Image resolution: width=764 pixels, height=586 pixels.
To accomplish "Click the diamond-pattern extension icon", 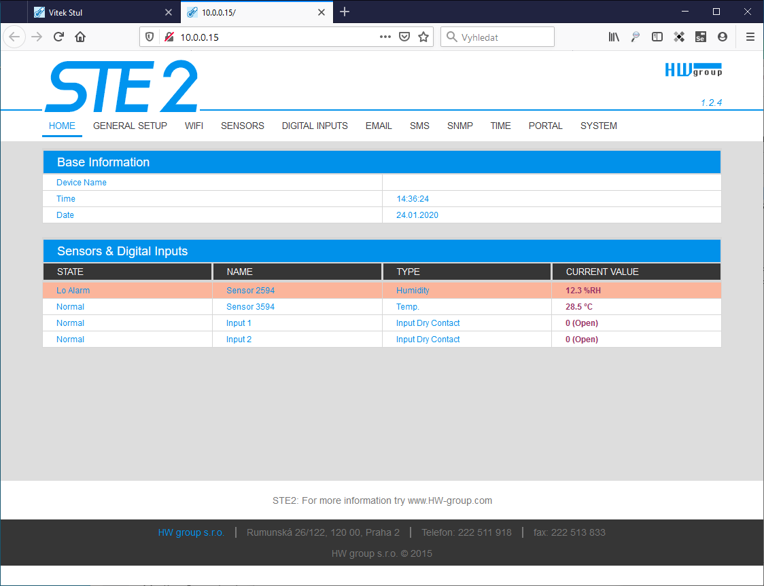I will click(x=679, y=37).
